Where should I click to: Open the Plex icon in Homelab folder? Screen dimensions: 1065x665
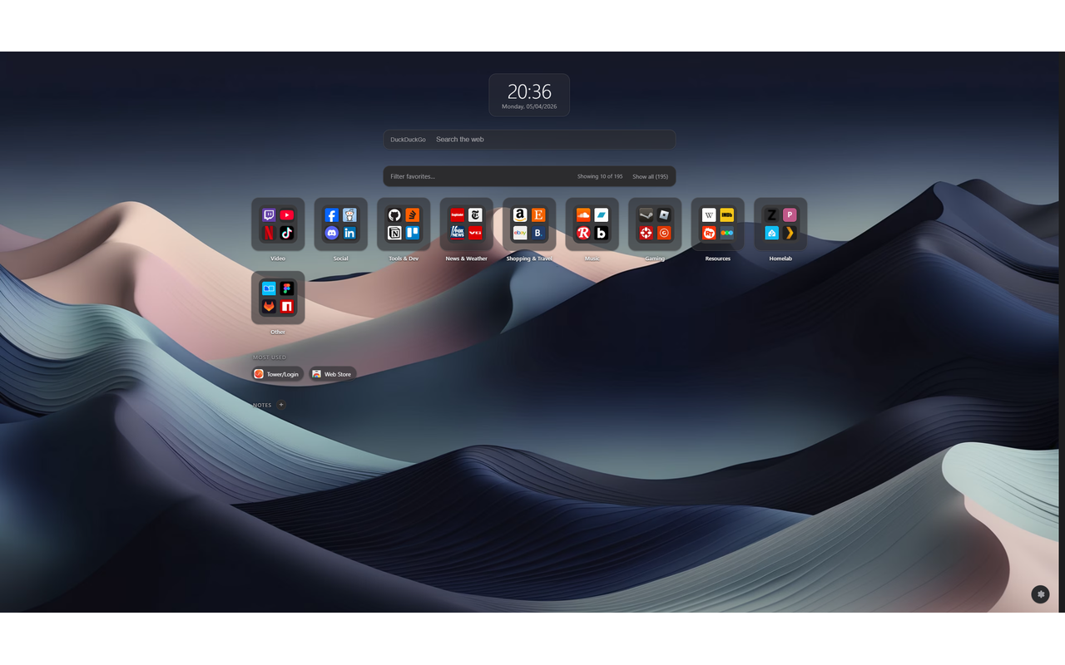coord(790,233)
